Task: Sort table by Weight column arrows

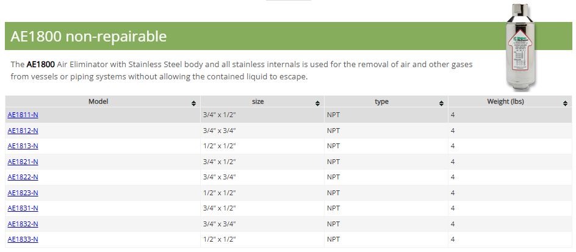Action: click(566, 103)
